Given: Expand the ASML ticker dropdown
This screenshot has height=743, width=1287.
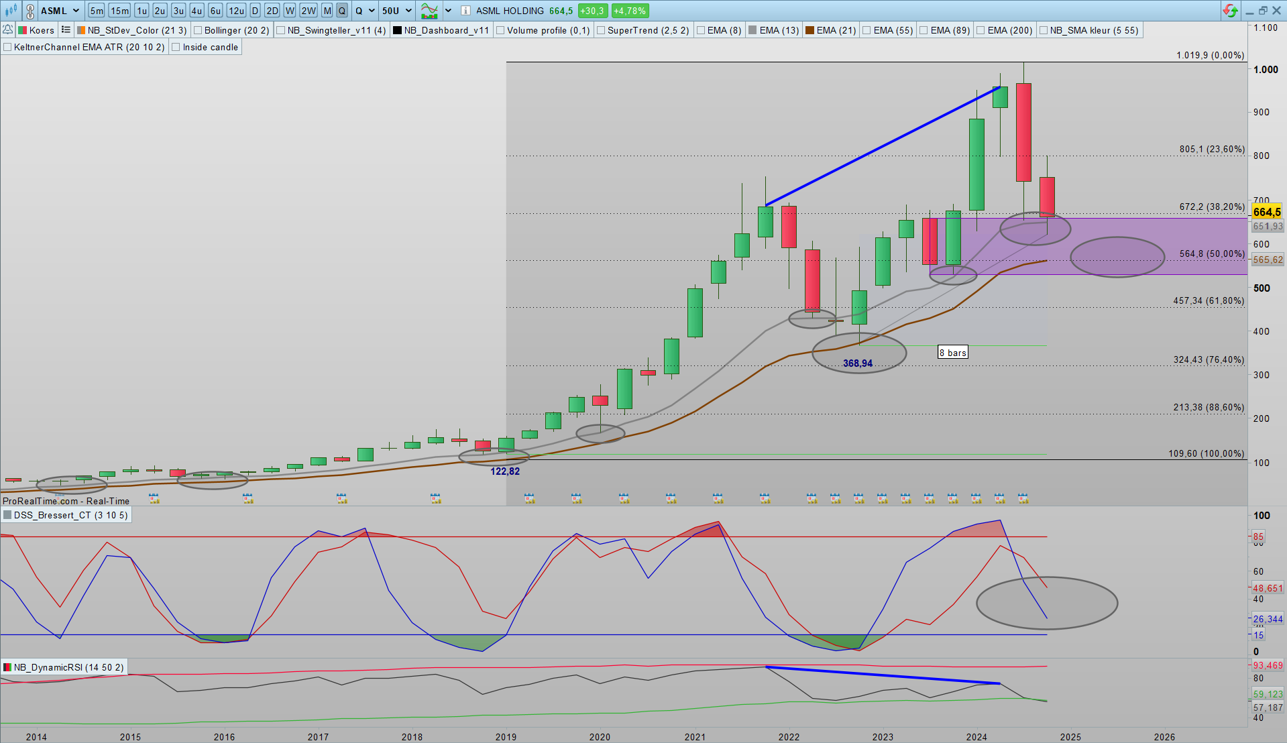Looking at the screenshot, I should pos(75,11).
